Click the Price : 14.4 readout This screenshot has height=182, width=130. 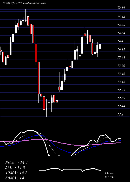[16, 162]
